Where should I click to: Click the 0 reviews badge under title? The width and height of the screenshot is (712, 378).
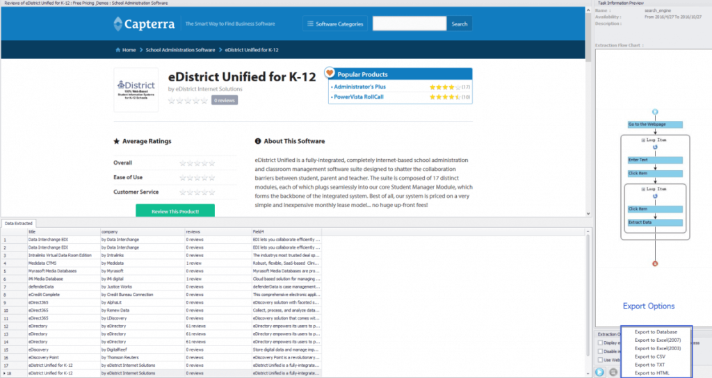(225, 100)
